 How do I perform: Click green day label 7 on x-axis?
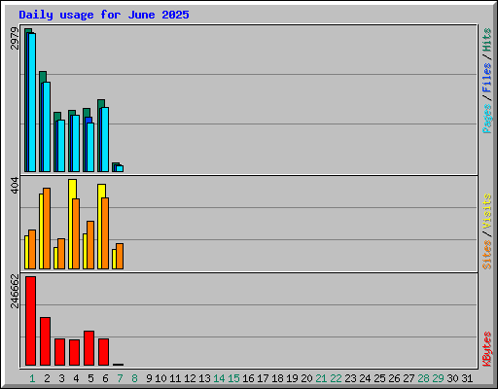pyautogui.click(x=120, y=378)
